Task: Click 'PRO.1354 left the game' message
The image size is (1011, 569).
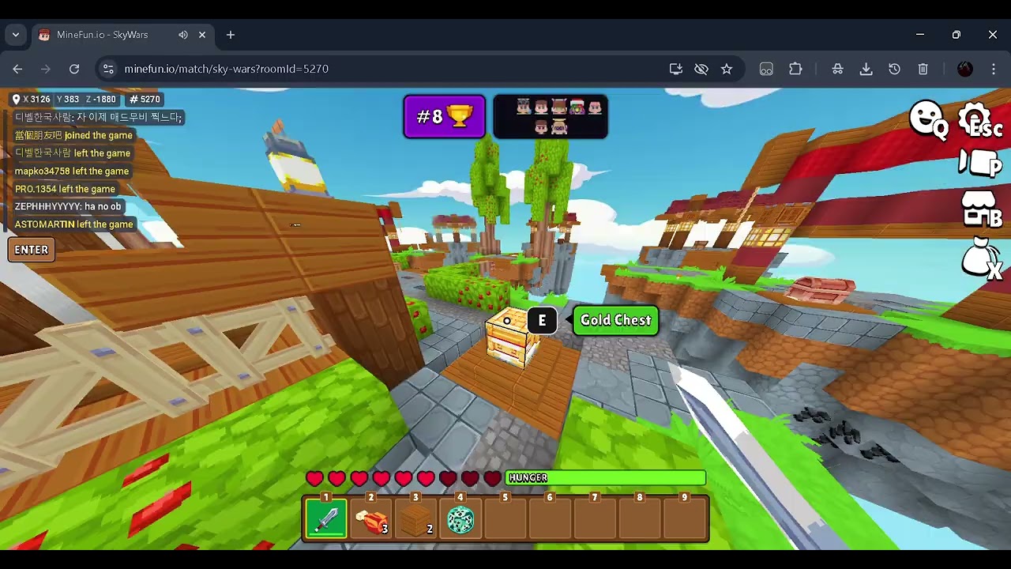Action: click(65, 189)
